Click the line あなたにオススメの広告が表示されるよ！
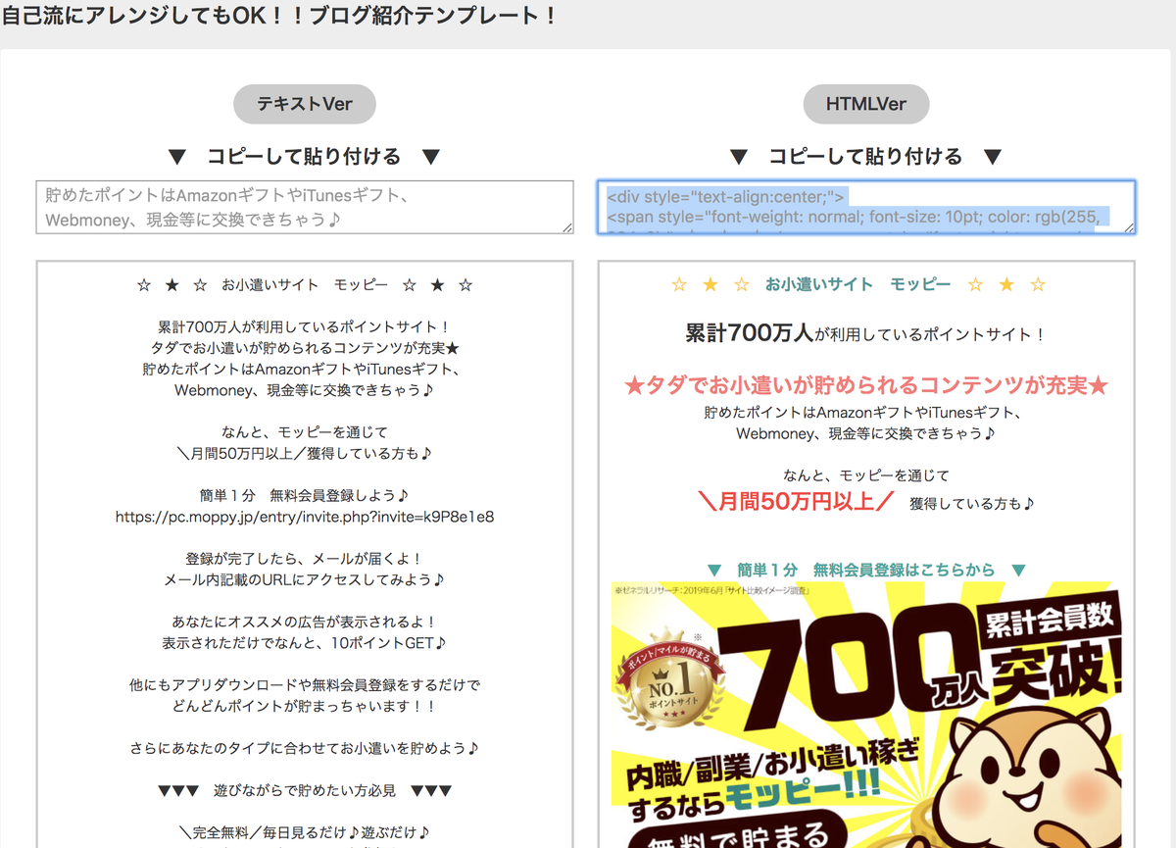 pos(305,623)
